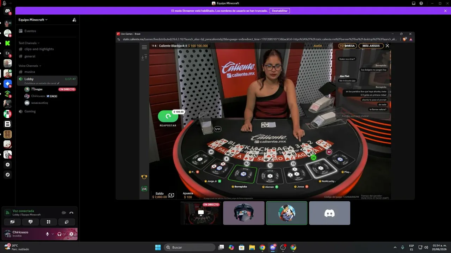Open voice connection signal details icon
Image resolution: width=451 pixels, height=253 pixels.
click(x=7, y=213)
